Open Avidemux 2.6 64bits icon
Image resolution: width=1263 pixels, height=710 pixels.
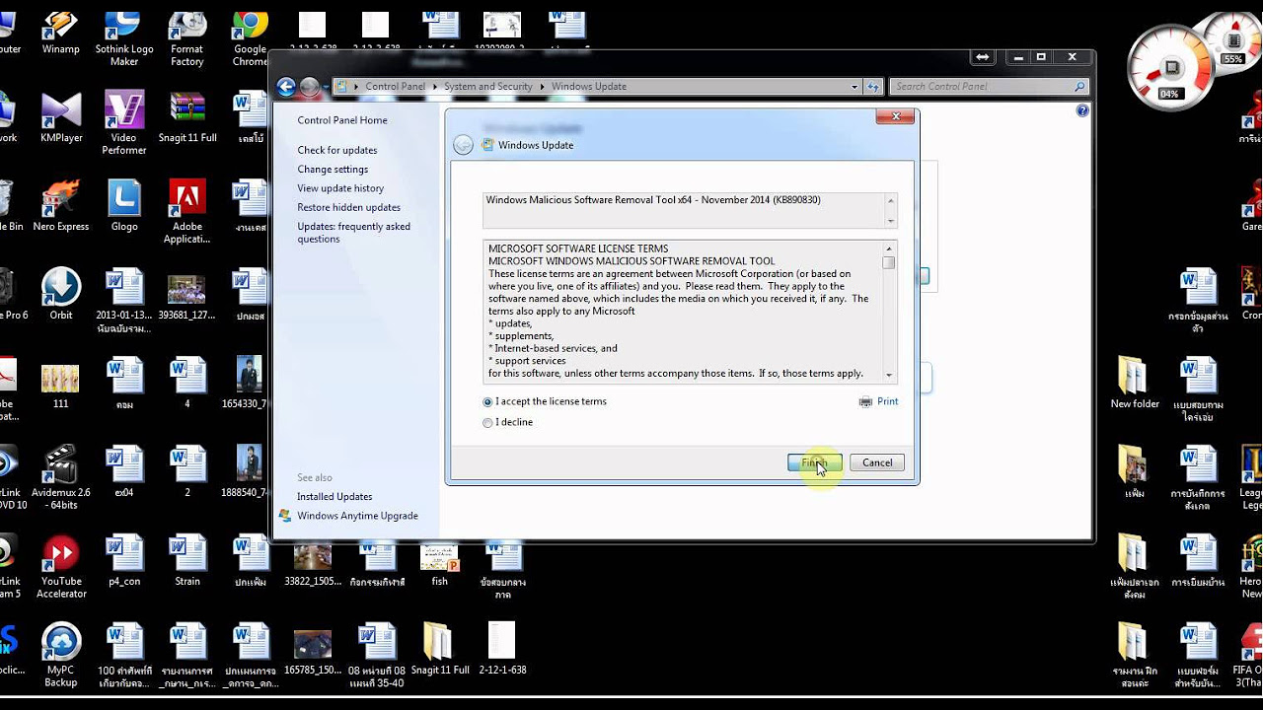point(61,477)
